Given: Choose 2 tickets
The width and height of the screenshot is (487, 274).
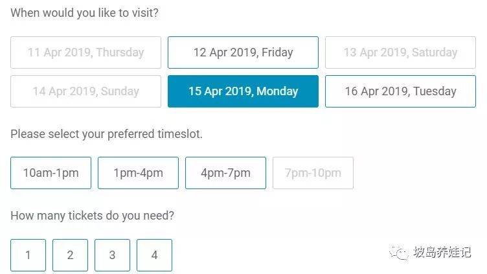Looking at the screenshot, I should pos(70,255).
